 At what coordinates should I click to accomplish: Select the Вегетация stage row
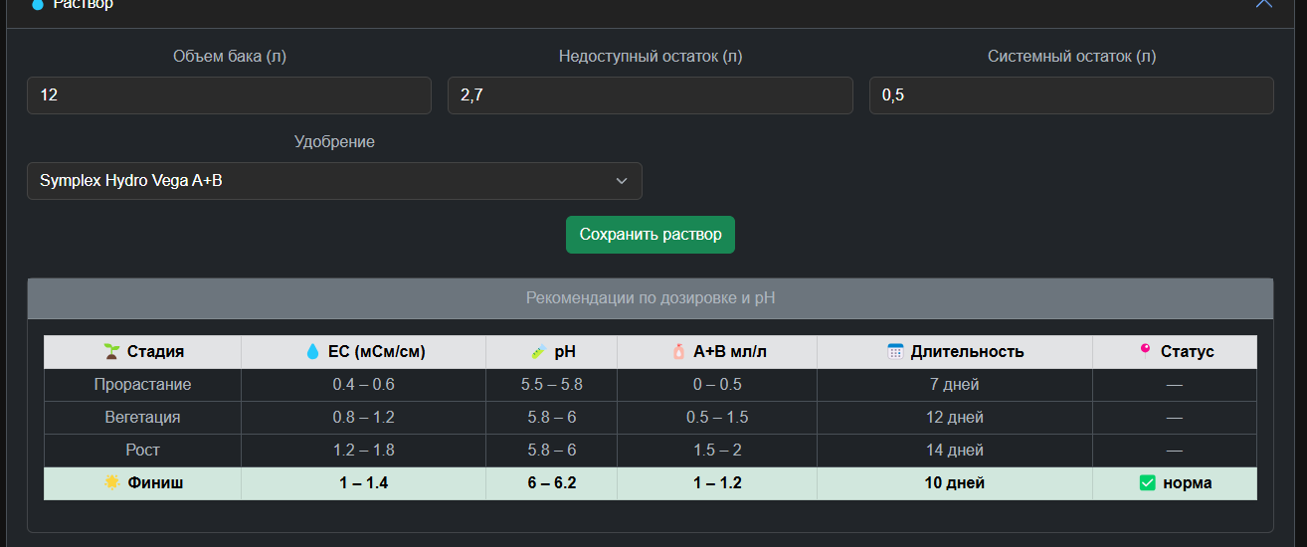pyautogui.click(x=651, y=418)
